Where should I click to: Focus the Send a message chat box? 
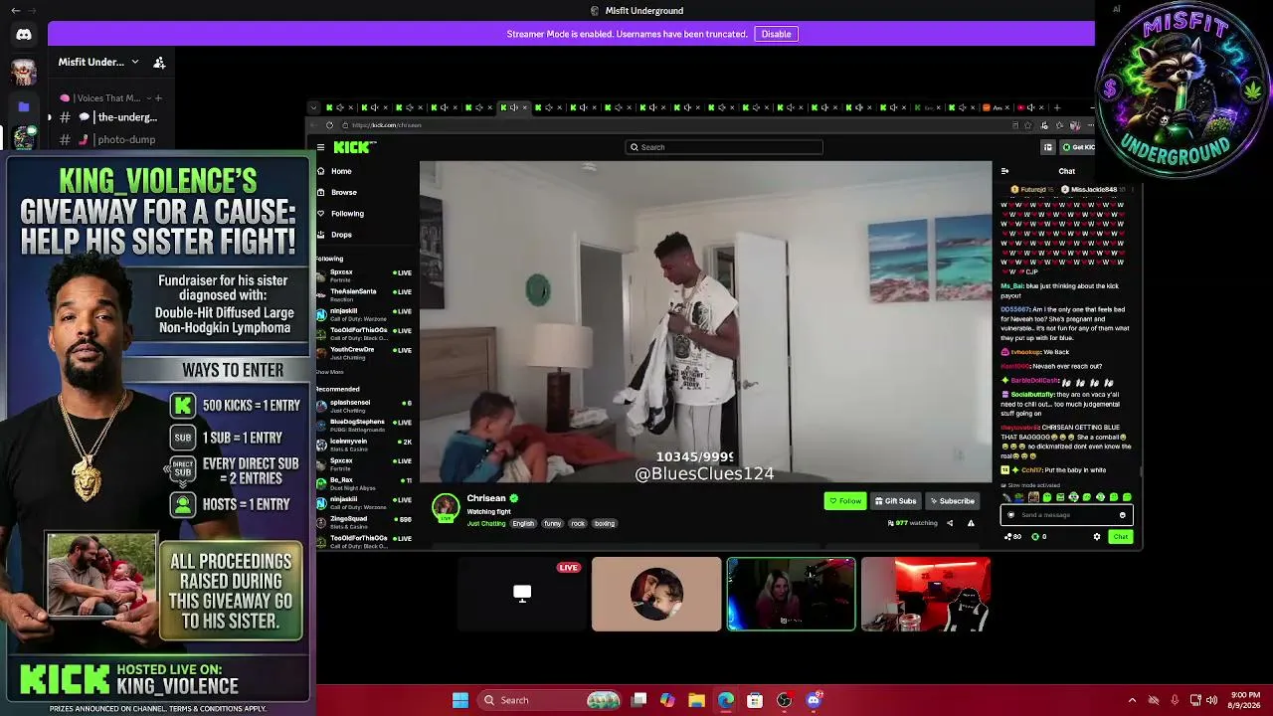click(x=1066, y=515)
